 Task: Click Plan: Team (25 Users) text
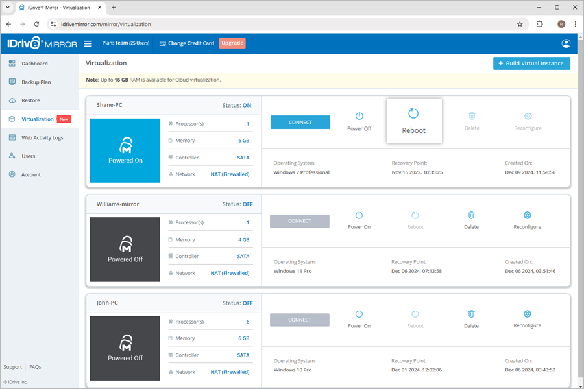pos(126,43)
